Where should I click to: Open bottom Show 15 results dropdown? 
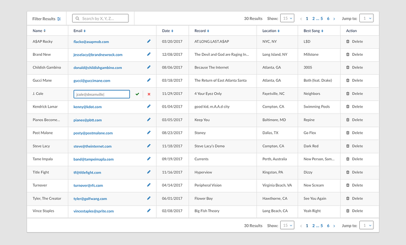[x=287, y=225]
